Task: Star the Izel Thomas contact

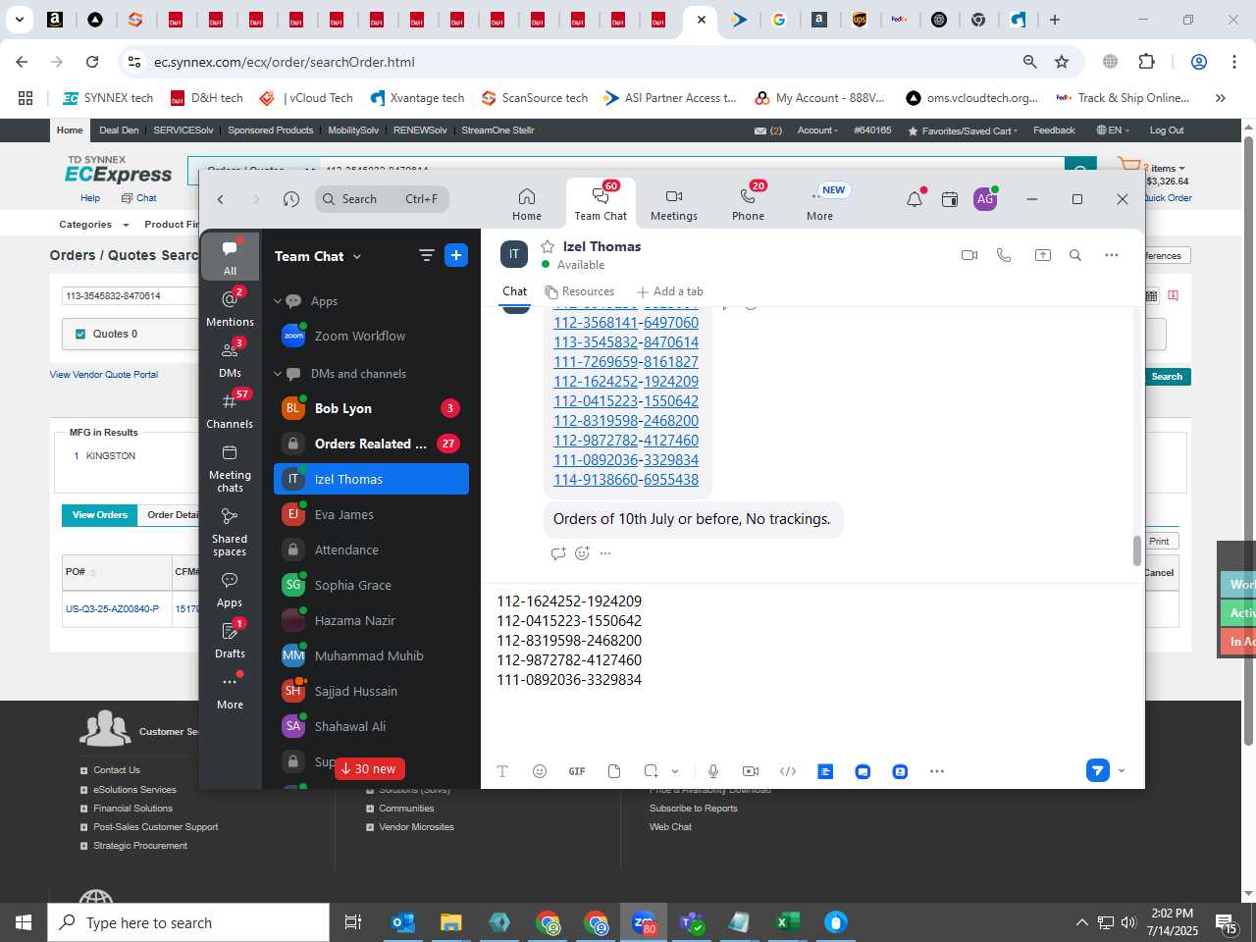Action: 548,247
